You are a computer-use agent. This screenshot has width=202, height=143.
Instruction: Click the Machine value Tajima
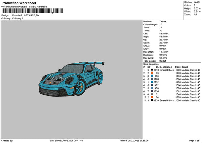163,21
